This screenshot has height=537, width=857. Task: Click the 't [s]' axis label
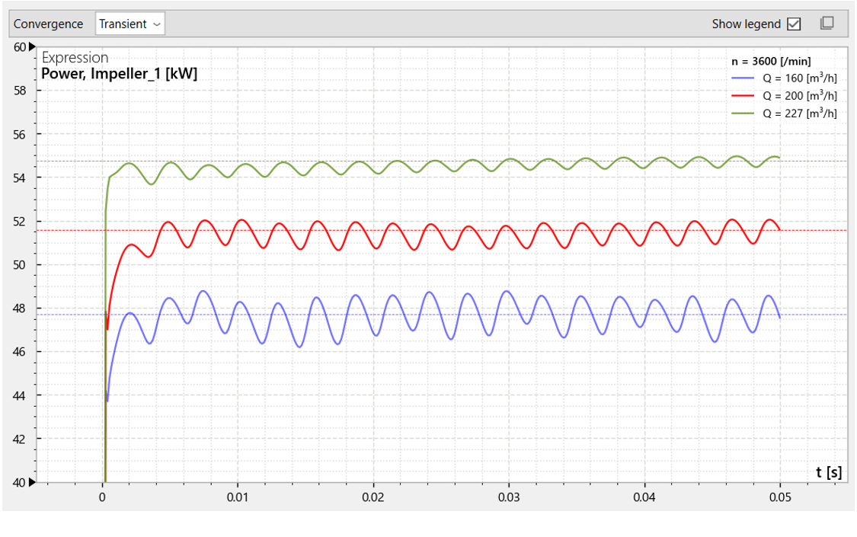tap(829, 472)
